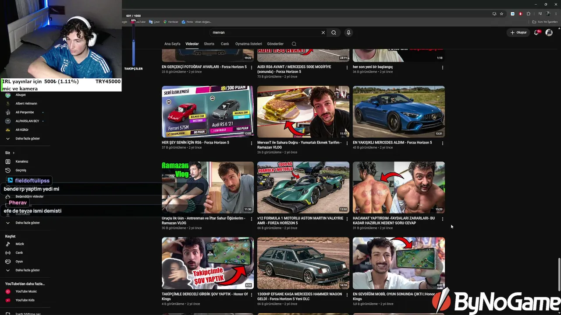Screen dimensions: 561x315
Task: Click the Müzik note icon in Keşfet
Action: coord(7,244)
